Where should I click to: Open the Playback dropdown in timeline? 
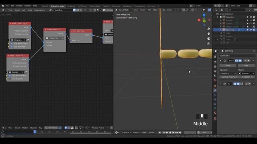point(126,132)
